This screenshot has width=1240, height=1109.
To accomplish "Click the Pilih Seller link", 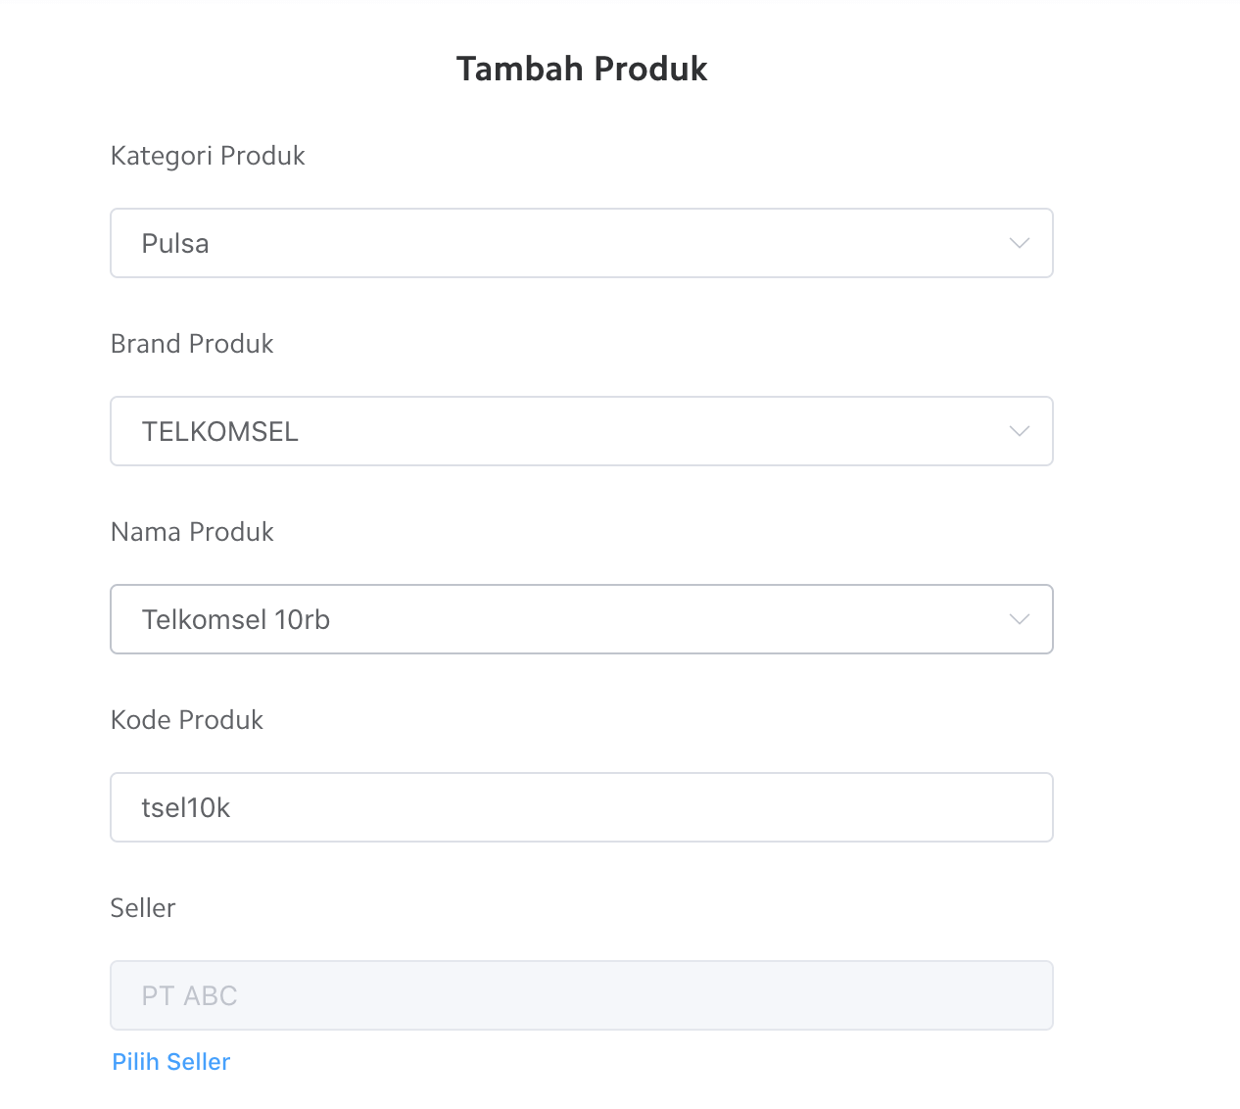I will [171, 1062].
